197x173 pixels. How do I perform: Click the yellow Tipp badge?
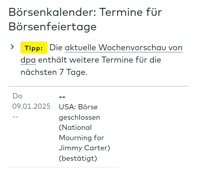click(34, 48)
